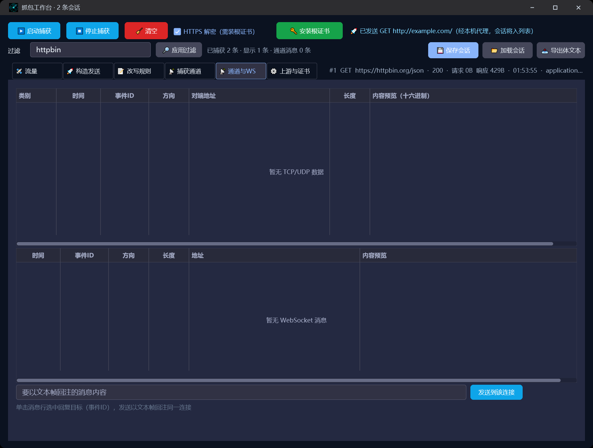This screenshot has width=593, height=448.
Task: Click the 停止捕获 stop capture button
Action: (92, 31)
